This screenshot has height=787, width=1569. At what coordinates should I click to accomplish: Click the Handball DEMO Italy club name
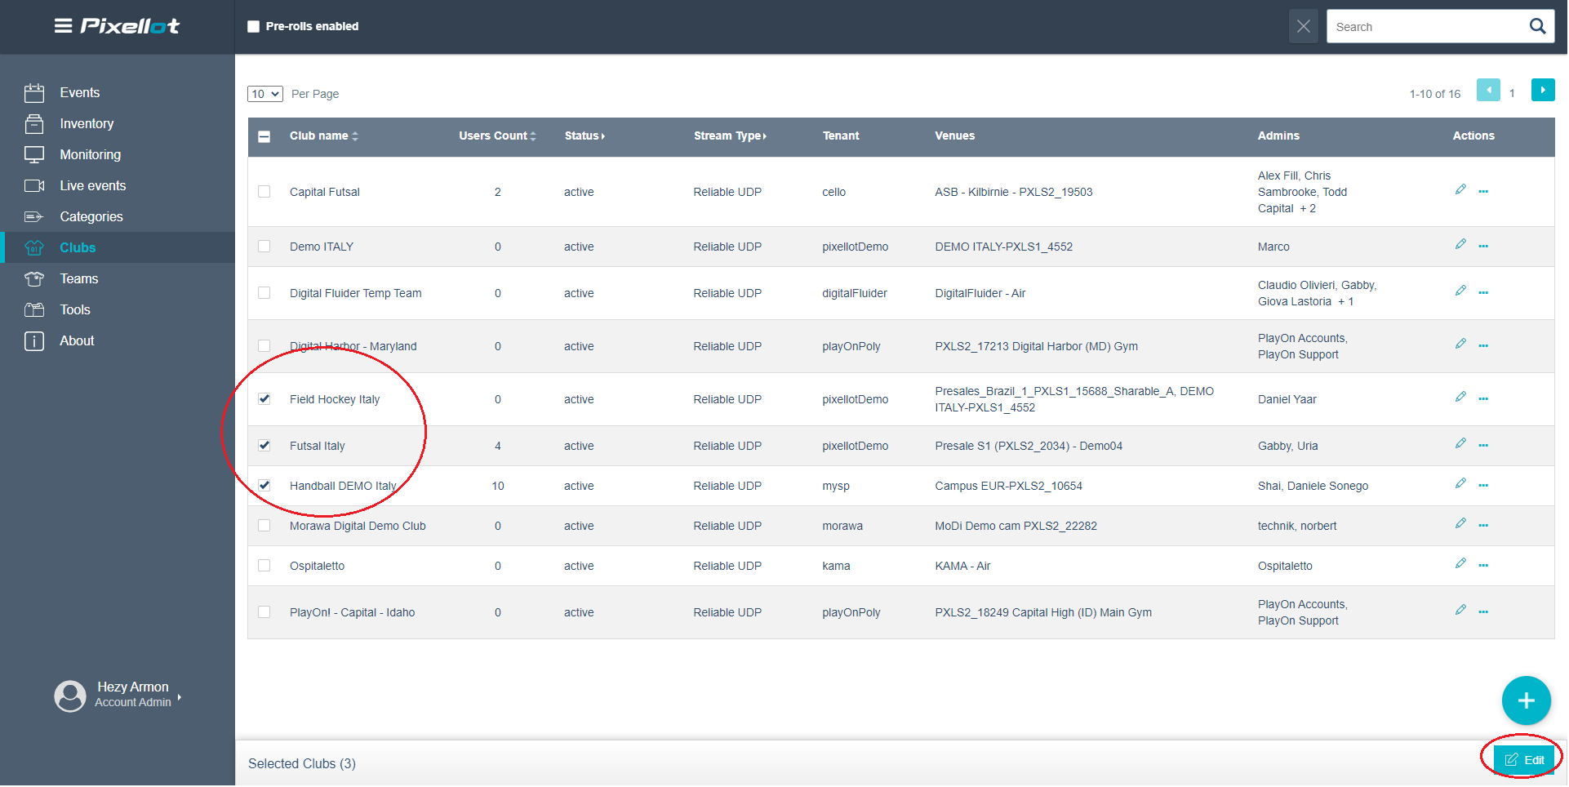[x=343, y=486]
